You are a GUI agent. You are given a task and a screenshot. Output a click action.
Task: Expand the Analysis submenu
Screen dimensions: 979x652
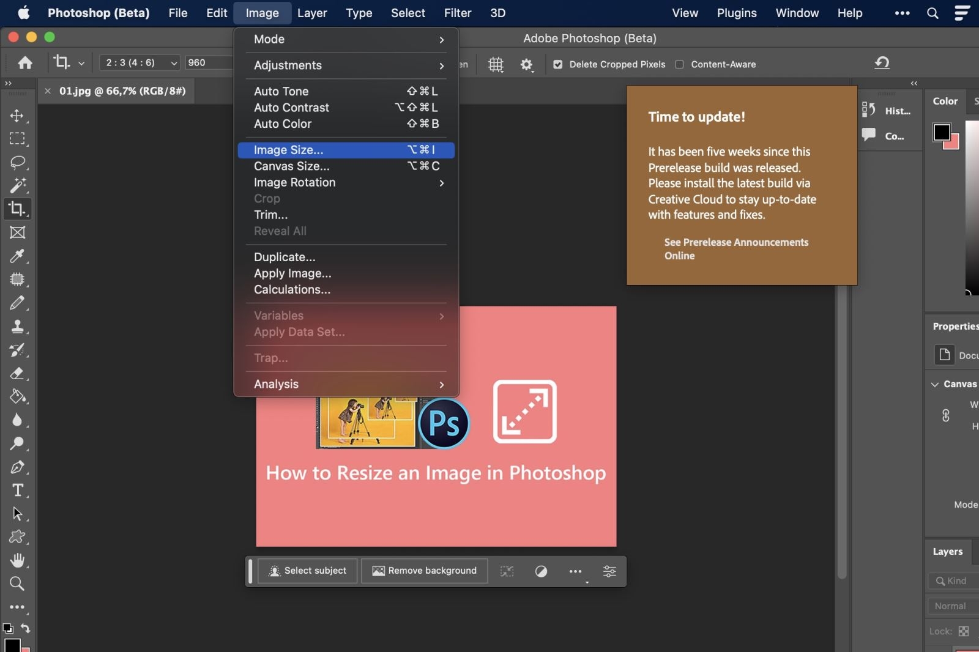346,384
